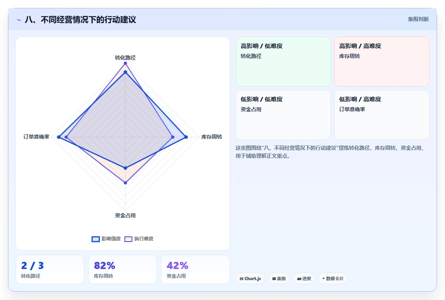
Task: Click the 2 / 3 转化路径 stat card
Action: coord(50,269)
